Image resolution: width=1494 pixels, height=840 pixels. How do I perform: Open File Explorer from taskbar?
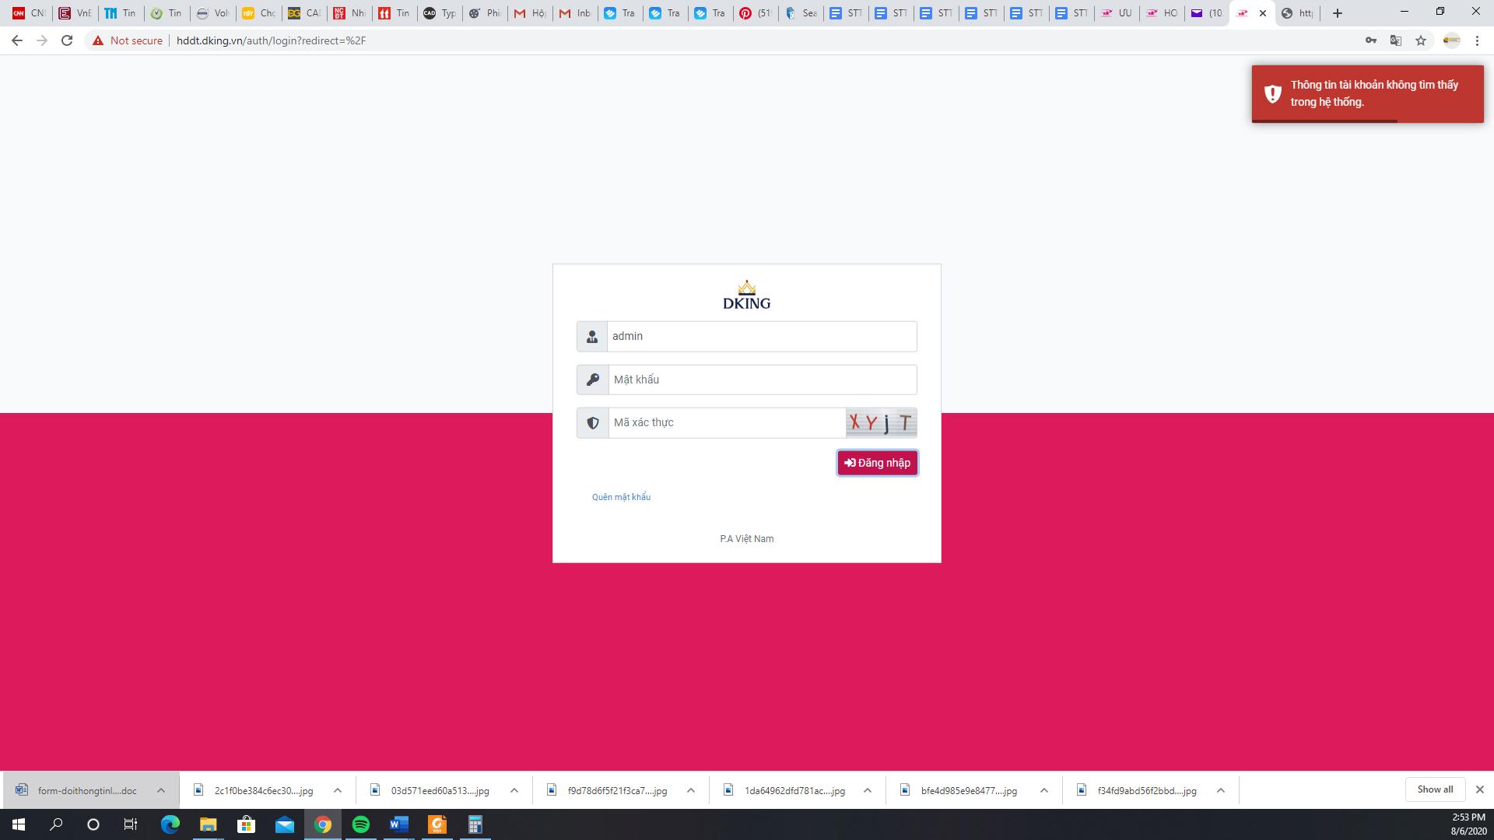[x=208, y=824]
